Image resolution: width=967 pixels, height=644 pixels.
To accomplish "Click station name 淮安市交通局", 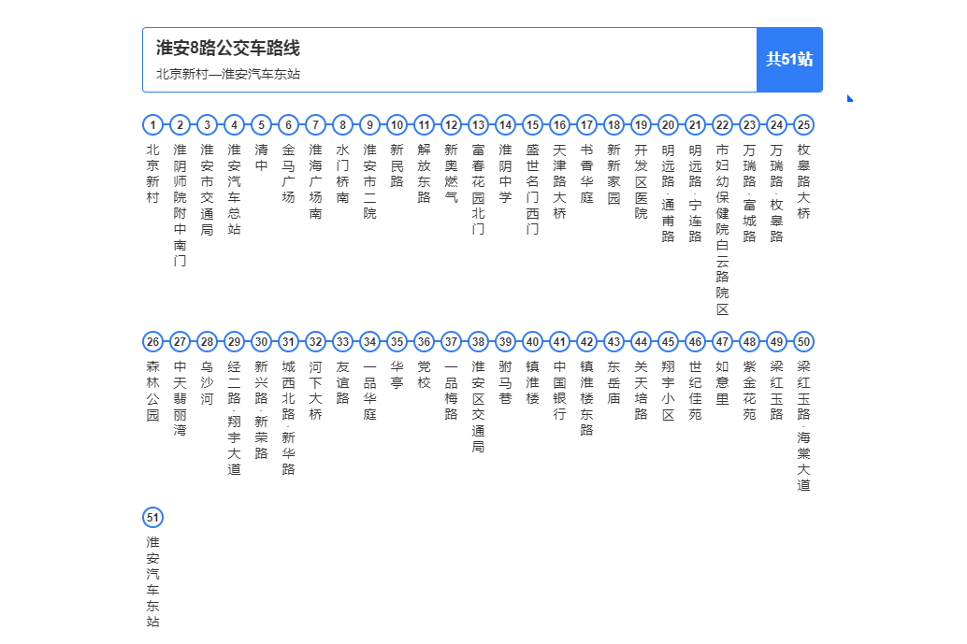I will [208, 190].
